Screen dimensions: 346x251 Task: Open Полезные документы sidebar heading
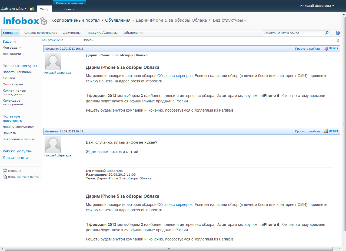(12, 118)
